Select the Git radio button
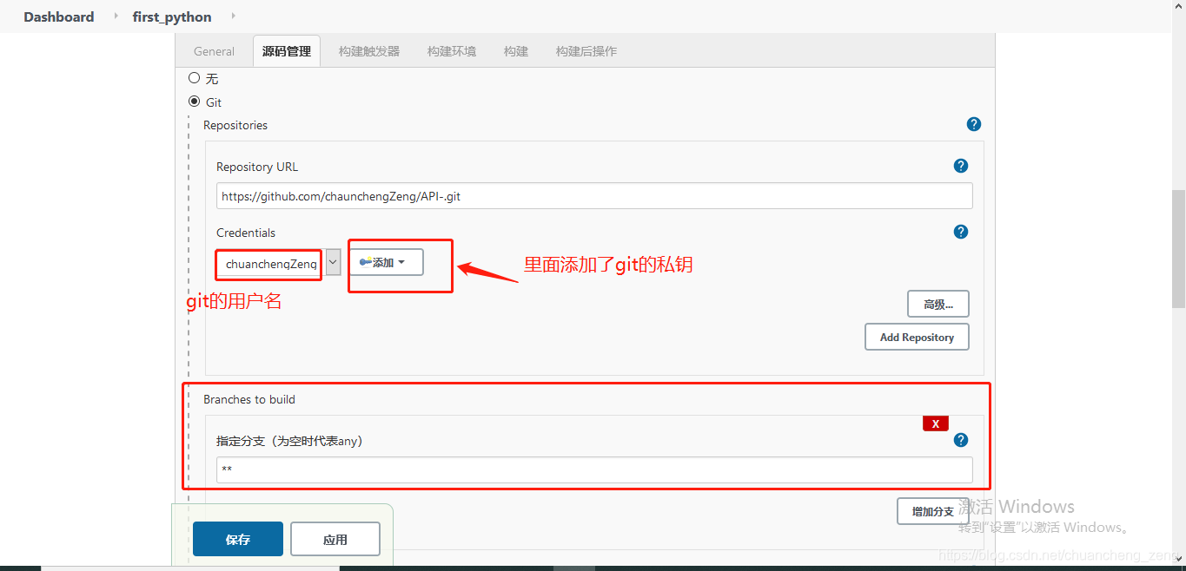The width and height of the screenshot is (1186, 571). [195, 101]
